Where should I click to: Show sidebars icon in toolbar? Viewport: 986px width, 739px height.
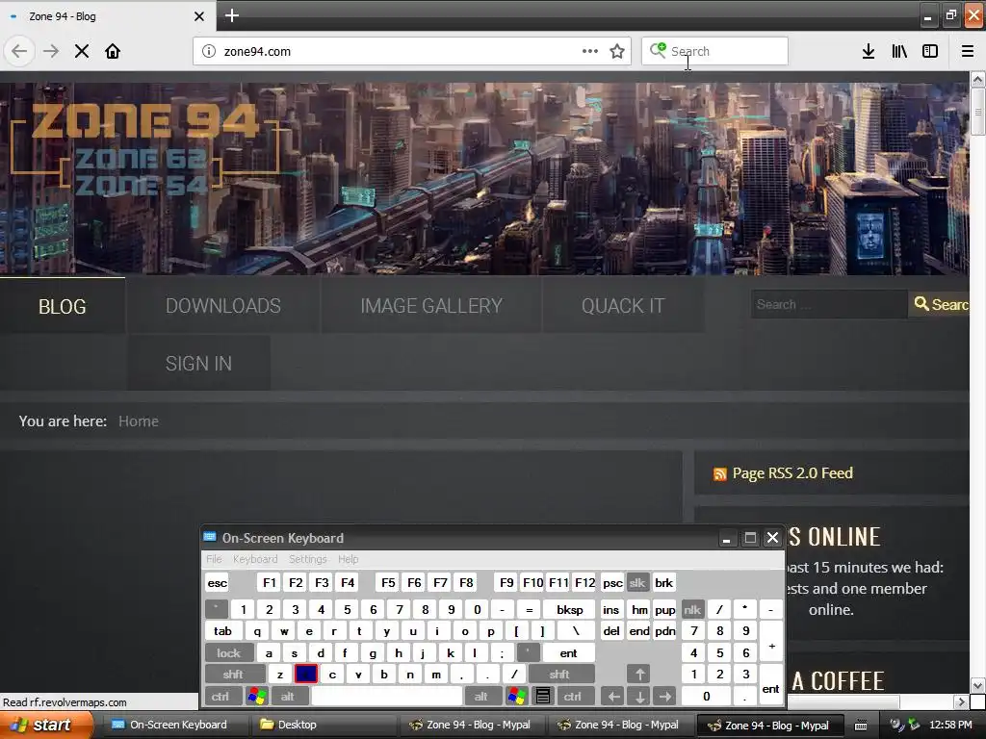(x=930, y=51)
